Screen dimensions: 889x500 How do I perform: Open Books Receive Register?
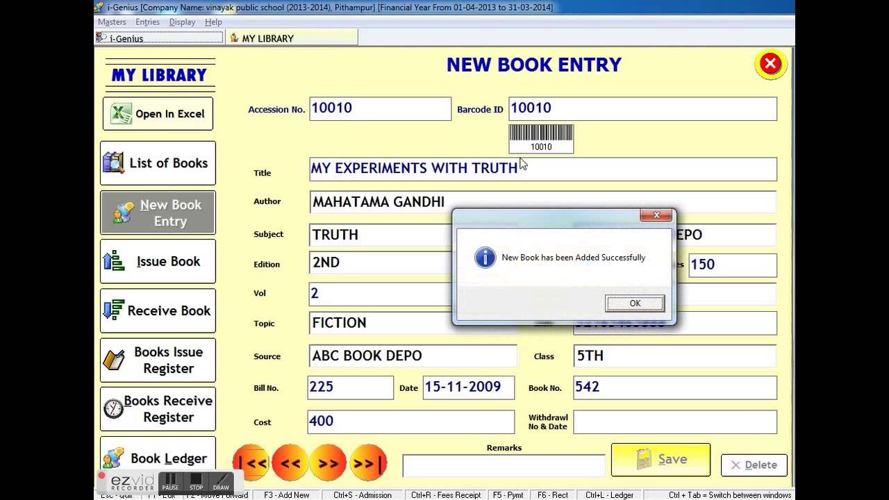tap(158, 409)
